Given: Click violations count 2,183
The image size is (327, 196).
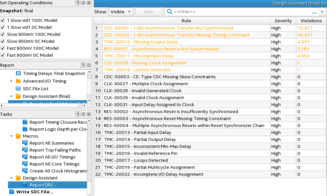Looking at the screenshot, I should 303,49.
